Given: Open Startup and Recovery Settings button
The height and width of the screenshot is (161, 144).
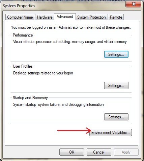Looking at the screenshot, I should click(x=116, y=117).
